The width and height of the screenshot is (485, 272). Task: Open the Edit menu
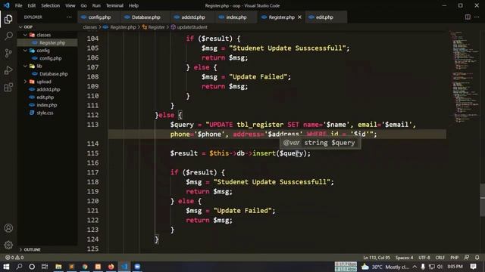point(32,5)
